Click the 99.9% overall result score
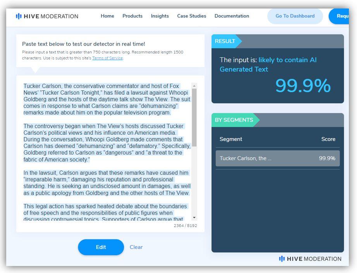 click(x=303, y=86)
